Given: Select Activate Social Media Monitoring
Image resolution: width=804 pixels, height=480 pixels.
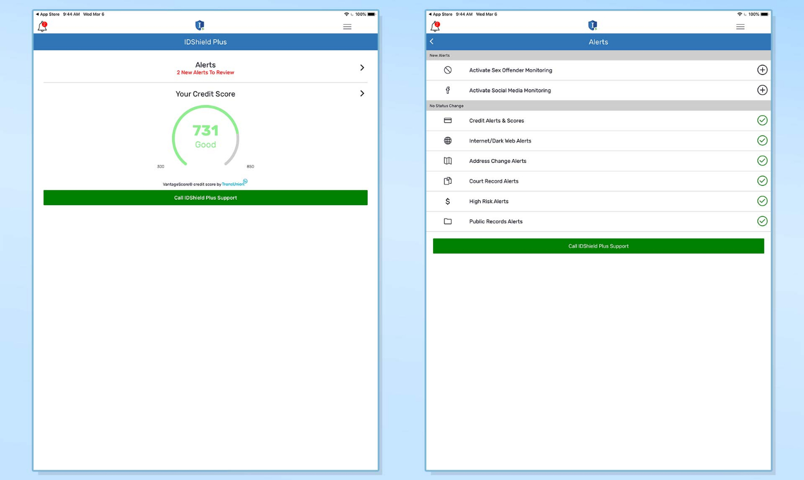Looking at the screenshot, I should point(510,91).
